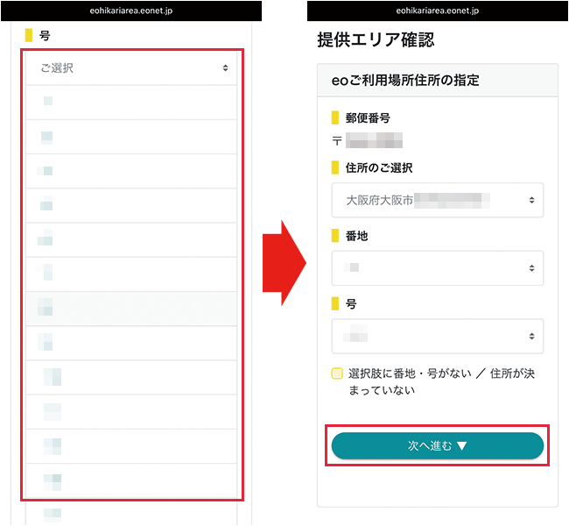Image resolution: width=569 pixels, height=526 pixels.
Task: Tick the 選択肢に番地・号がない checkbox
Action: tap(337, 373)
